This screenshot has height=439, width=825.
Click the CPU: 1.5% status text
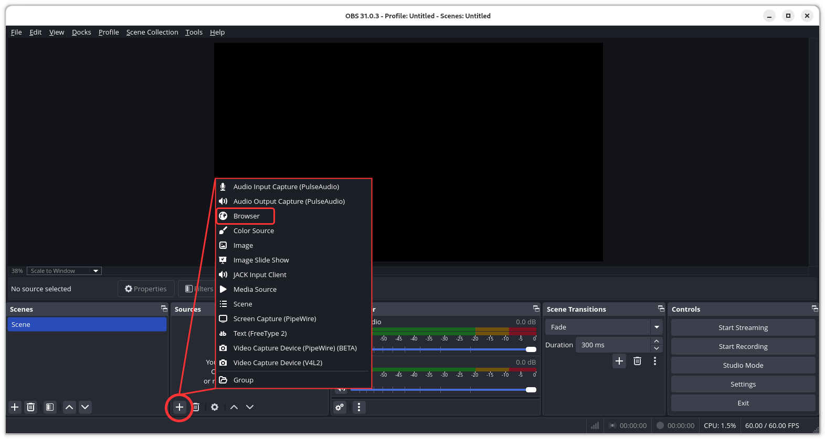[x=720, y=425]
